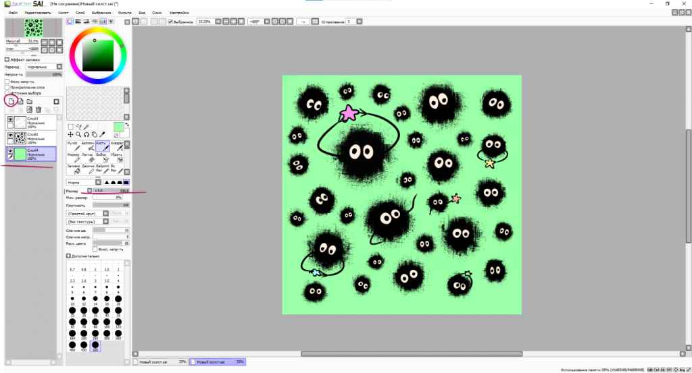Screen dimensions: 692x373
Task: Select the Заливка bucket fill tool
Action: (x=73, y=169)
